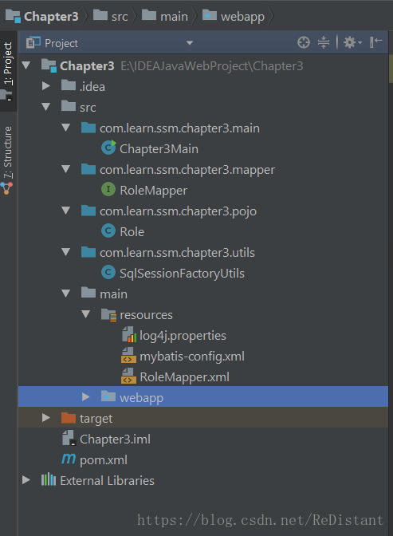Image resolution: width=393 pixels, height=536 pixels.
Task: Click the Project label in panel header
Action: [61, 43]
